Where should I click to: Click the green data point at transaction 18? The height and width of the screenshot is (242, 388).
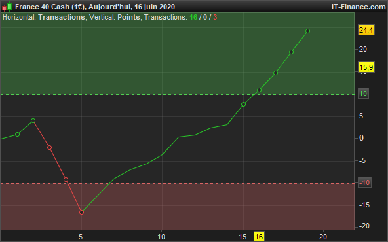(x=291, y=52)
